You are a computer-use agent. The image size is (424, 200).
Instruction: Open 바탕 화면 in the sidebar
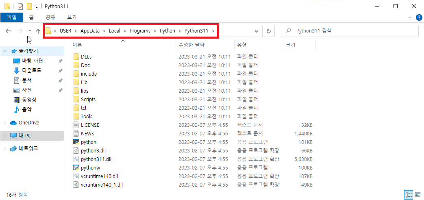click(x=32, y=61)
